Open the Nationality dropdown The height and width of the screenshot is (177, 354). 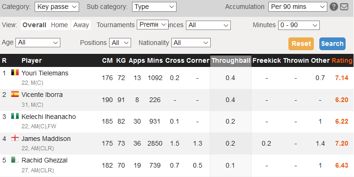(191, 43)
